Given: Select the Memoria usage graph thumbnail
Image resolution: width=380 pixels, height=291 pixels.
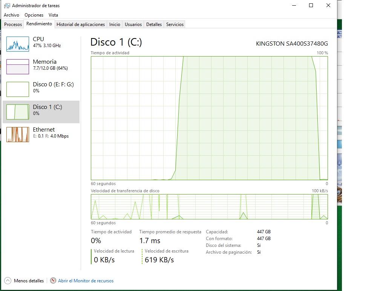Looking at the screenshot, I should [18, 67].
